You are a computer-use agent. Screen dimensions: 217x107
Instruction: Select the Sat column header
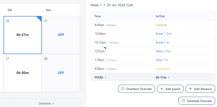10,10
